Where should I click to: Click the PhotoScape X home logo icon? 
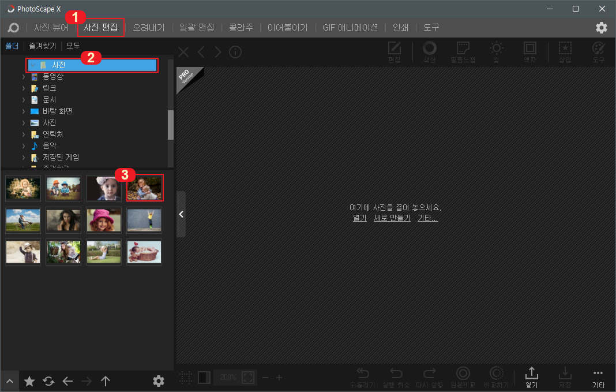tap(13, 28)
